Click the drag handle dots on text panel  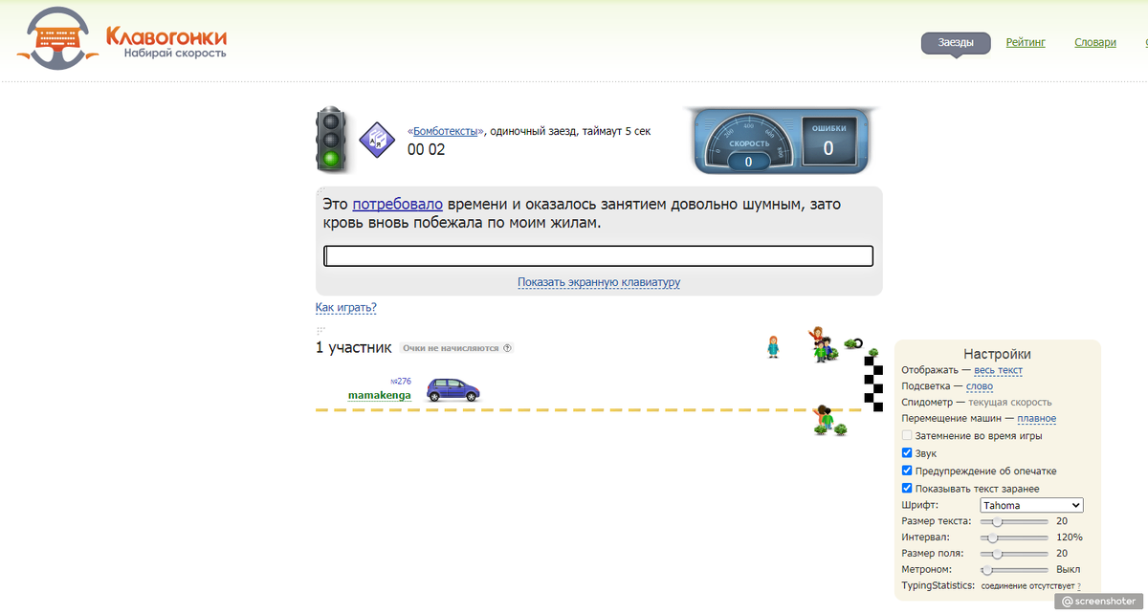coord(320,192)
